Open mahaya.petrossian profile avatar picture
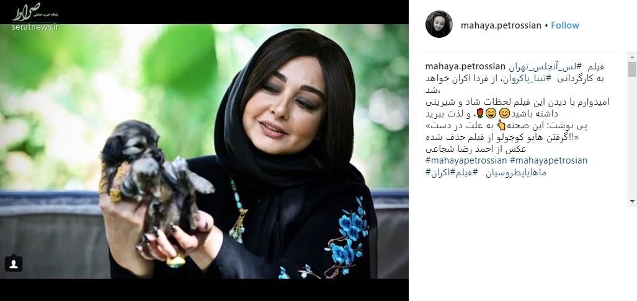 (439, 24)
